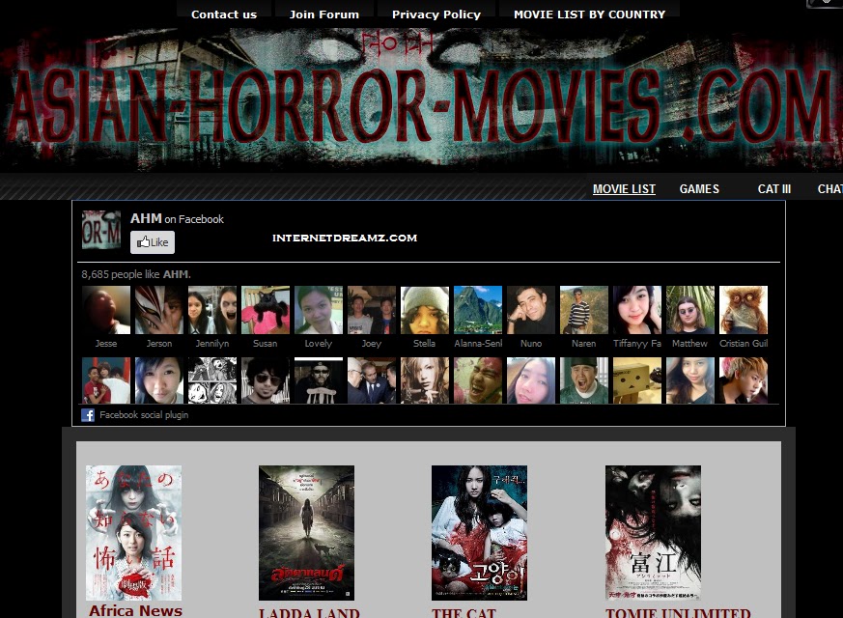Viewport: 843px width, 618px height.
Task: Open The Cat movie poster
Action: [479, 533]
